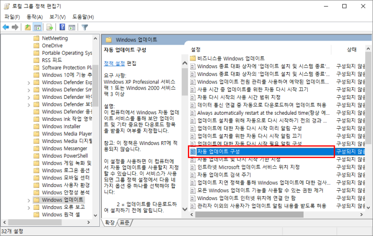Click the tree pane scroll up arrow

96,38
